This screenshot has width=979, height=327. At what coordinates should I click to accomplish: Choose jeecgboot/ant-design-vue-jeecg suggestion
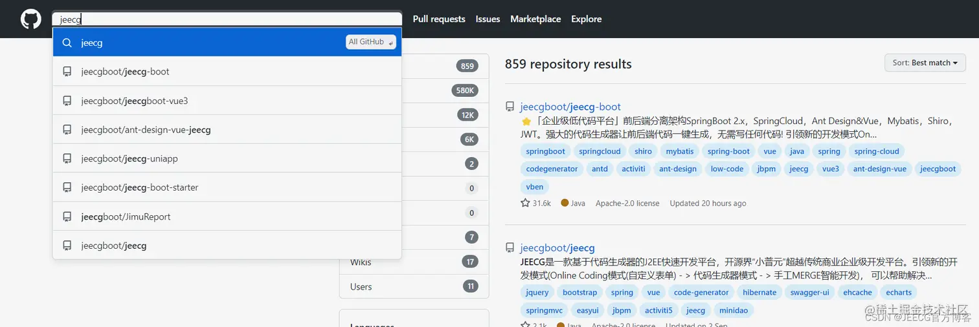click(x=146, y=129)
